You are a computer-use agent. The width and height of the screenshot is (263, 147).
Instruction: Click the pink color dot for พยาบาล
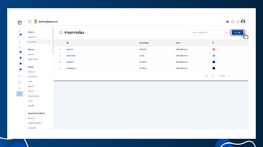point(214,49)
